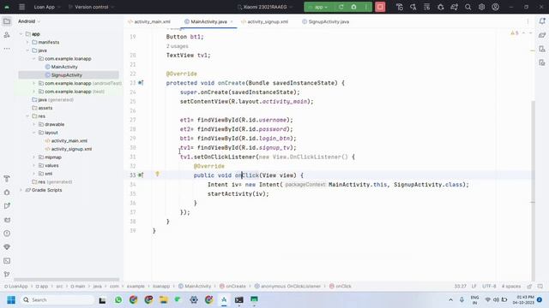Open the Resource Manager sidebar icon

click(7, 35)
